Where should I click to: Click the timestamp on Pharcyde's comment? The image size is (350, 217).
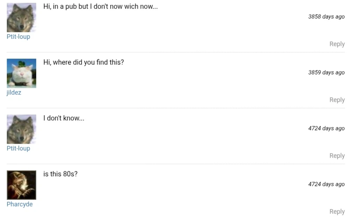tap(326, 184)
